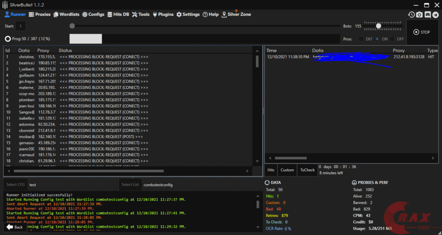Image resolution: width=442 pixels, height=235 pixels.
Task: Click Select CFG to choose a config
Action: coord(15,184)
